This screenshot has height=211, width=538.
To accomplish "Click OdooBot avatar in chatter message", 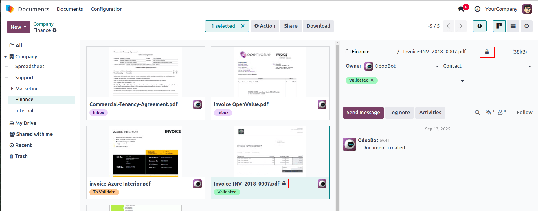I will [x=349, y=144].
